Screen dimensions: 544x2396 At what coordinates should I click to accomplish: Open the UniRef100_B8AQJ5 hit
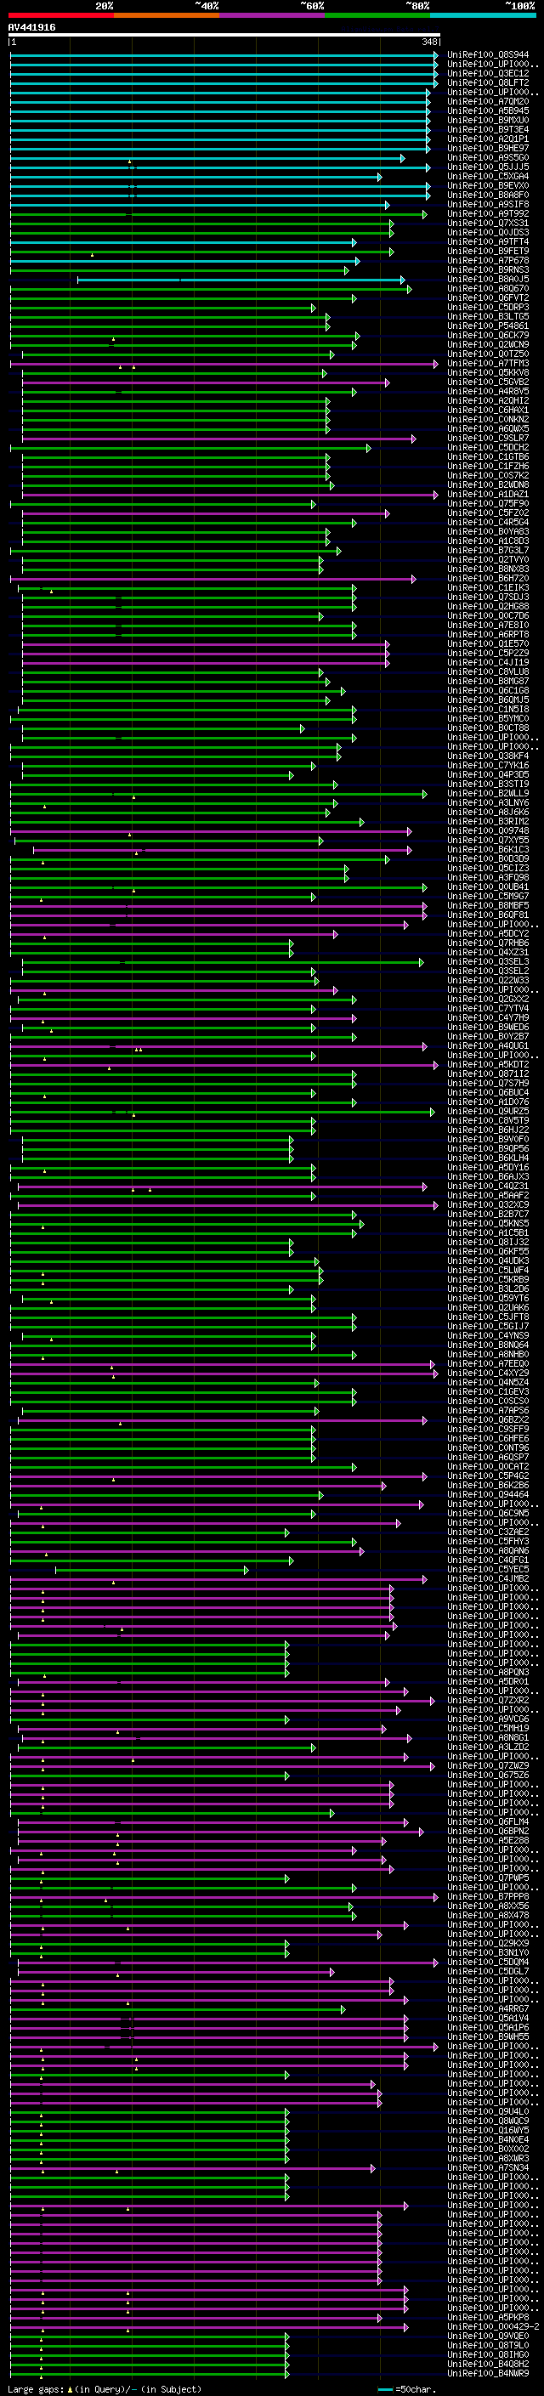[488, 279]
